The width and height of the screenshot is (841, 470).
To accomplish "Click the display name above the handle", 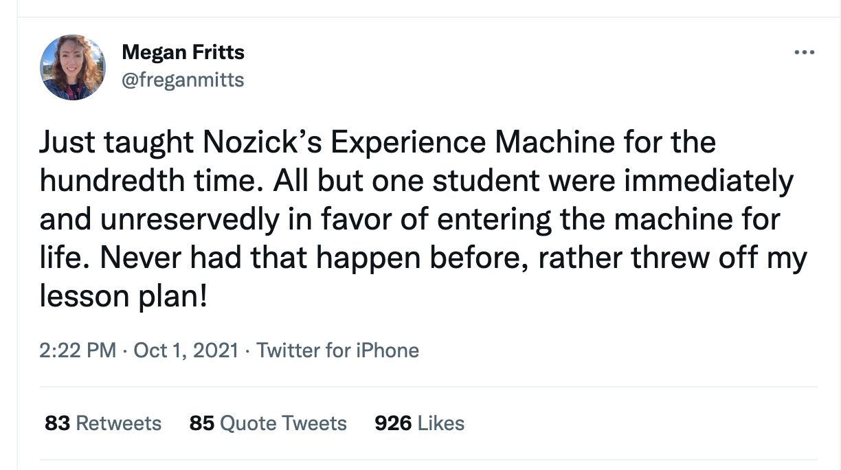I will (183, 52).
